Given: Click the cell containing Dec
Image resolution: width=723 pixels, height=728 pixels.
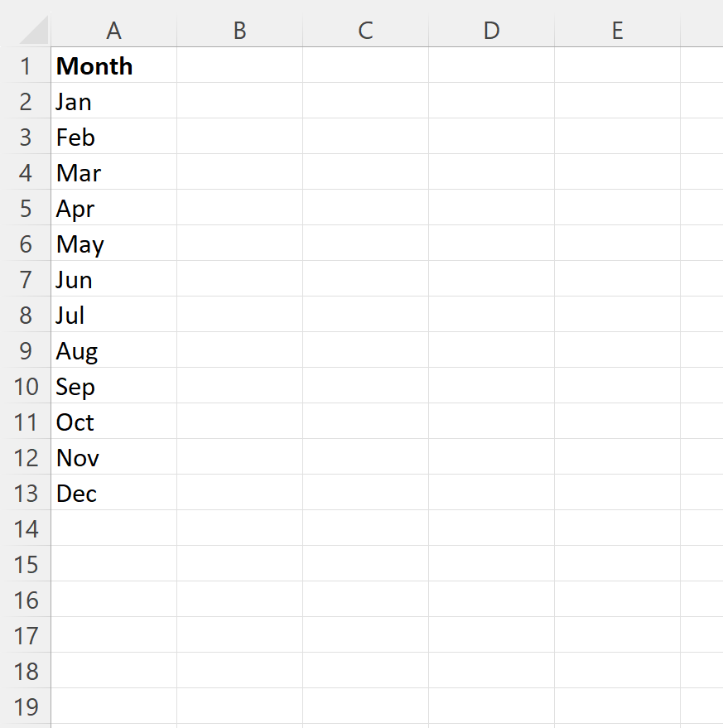Looking at the screenshot, I should pos(113,494).
